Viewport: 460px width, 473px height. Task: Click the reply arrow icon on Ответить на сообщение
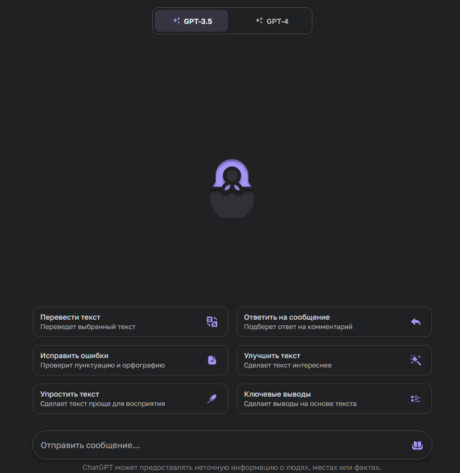(416, 322)
